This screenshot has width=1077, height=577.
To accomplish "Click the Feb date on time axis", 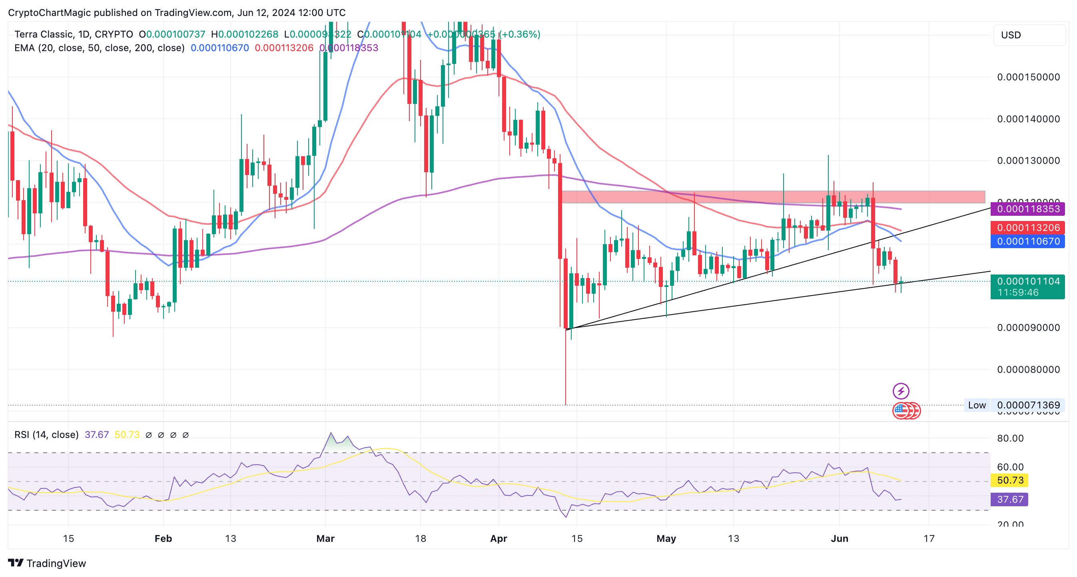I will [163, 539].
